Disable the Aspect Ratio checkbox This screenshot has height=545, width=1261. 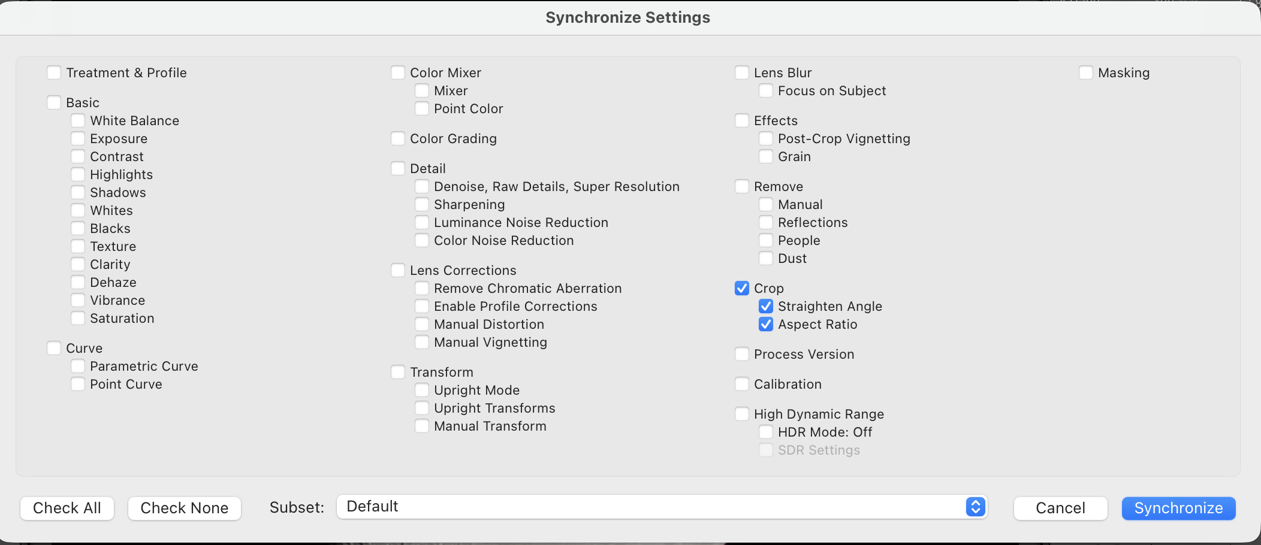click(765, 324)
